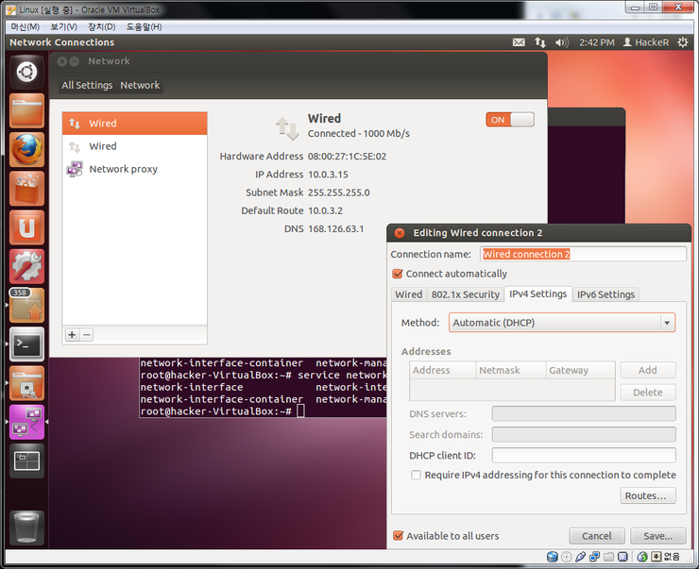The width and height of the screenshot is (699, 569).
Task: Switch to the IPv6 Settings tab
Action: tap(605, 294)
